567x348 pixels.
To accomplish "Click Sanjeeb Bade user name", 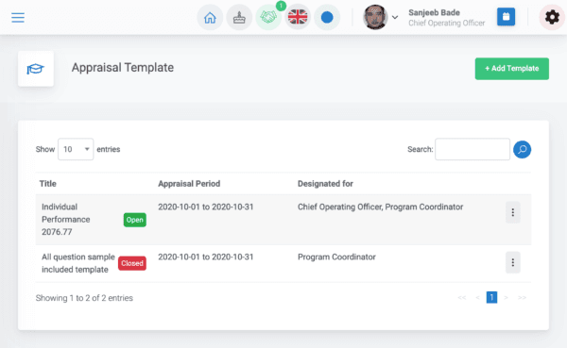I will (x=434, y=12).
